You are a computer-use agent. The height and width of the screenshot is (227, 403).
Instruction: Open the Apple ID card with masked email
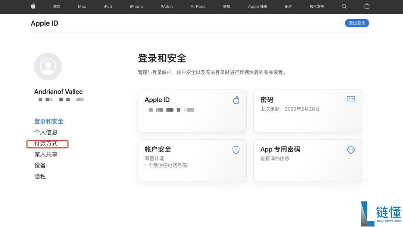192,111
